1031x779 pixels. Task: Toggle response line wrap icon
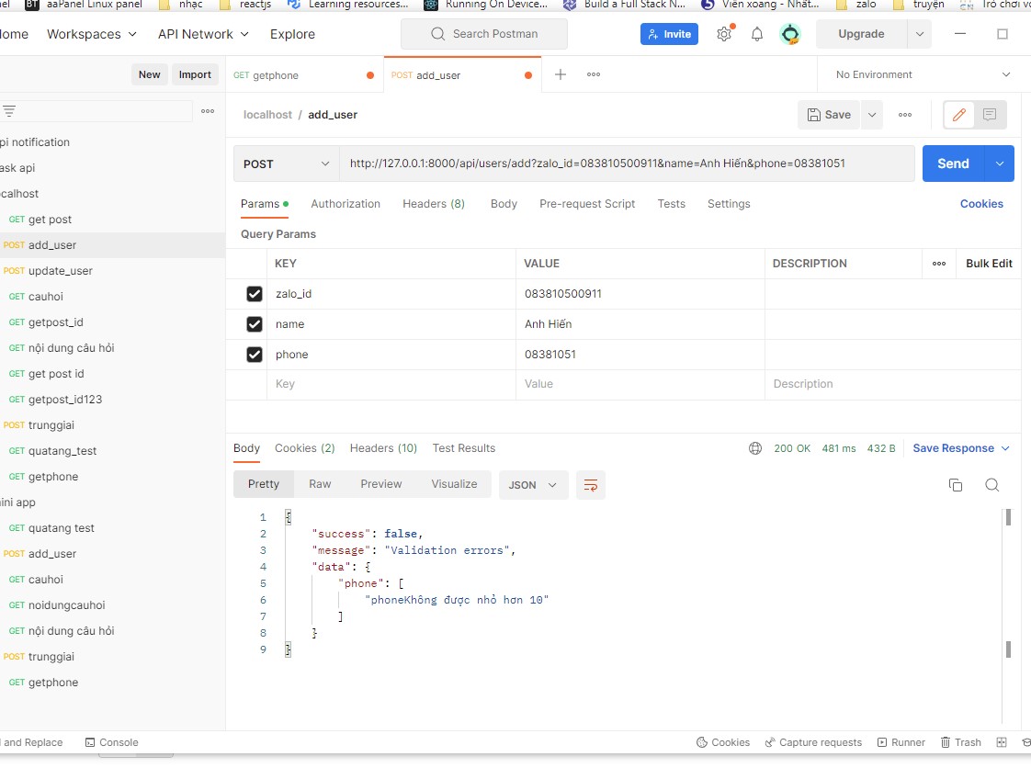point(591,485)
